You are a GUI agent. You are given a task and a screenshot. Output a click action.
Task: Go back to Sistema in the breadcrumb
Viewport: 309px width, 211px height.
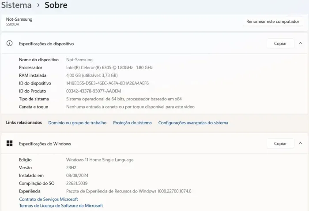pyautogui.click(x=16, y=5)
